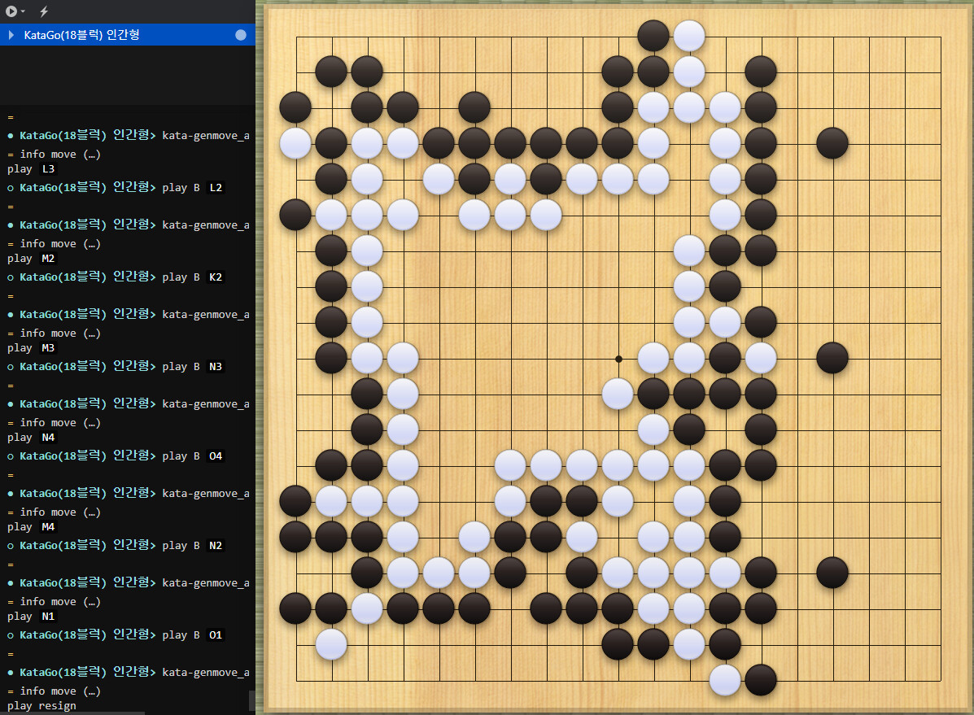Image resolution: width=974 pixels, height=715 pixels.
Task: Open the dropdown arrow beside the play icon
Action: [x=23, y=12]
